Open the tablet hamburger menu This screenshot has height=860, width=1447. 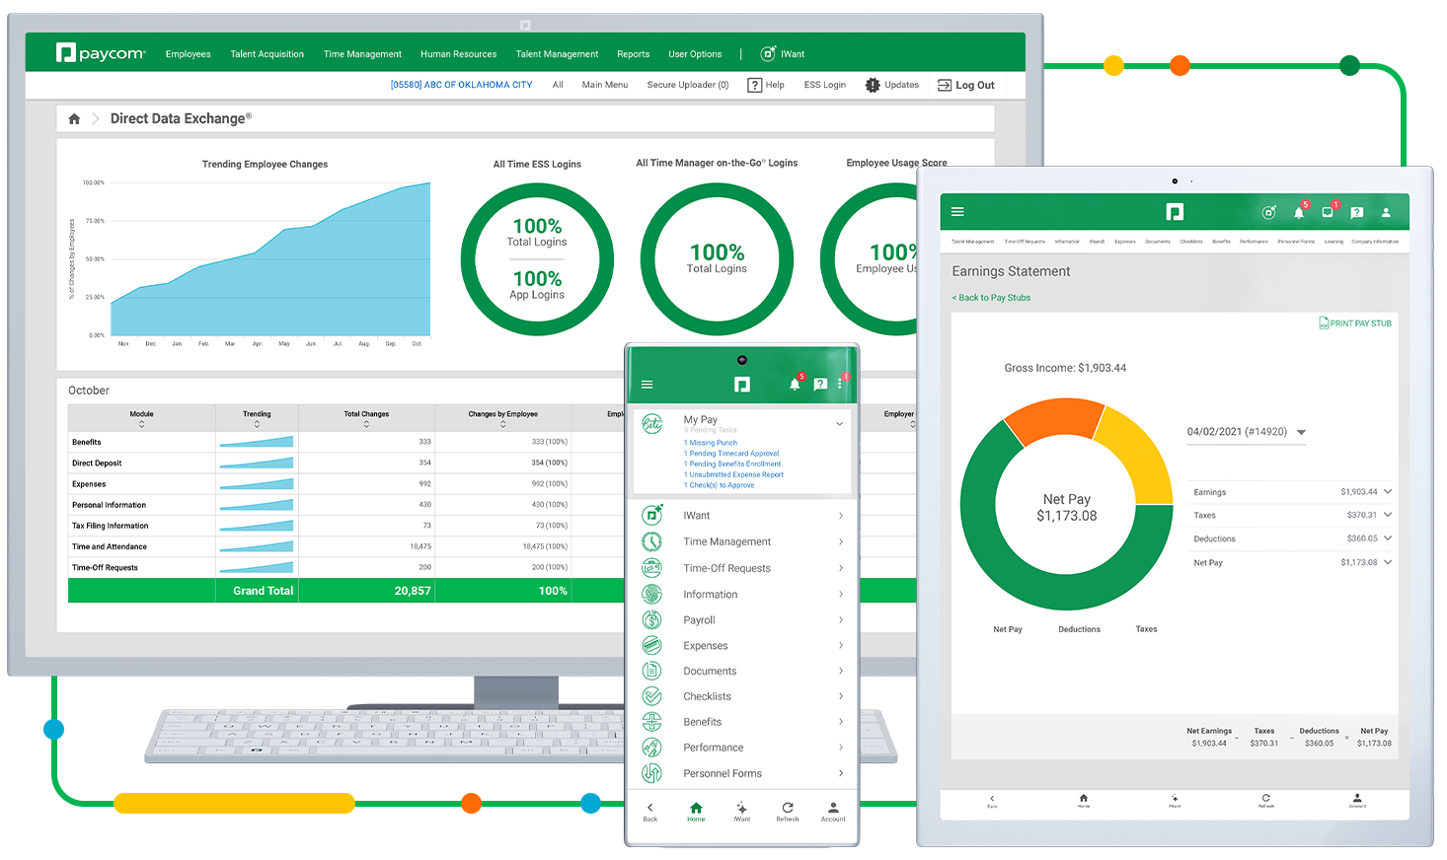tap(957, 212)
